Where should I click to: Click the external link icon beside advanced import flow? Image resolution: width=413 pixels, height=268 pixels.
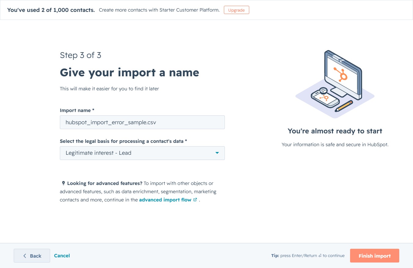click(195, 200)
